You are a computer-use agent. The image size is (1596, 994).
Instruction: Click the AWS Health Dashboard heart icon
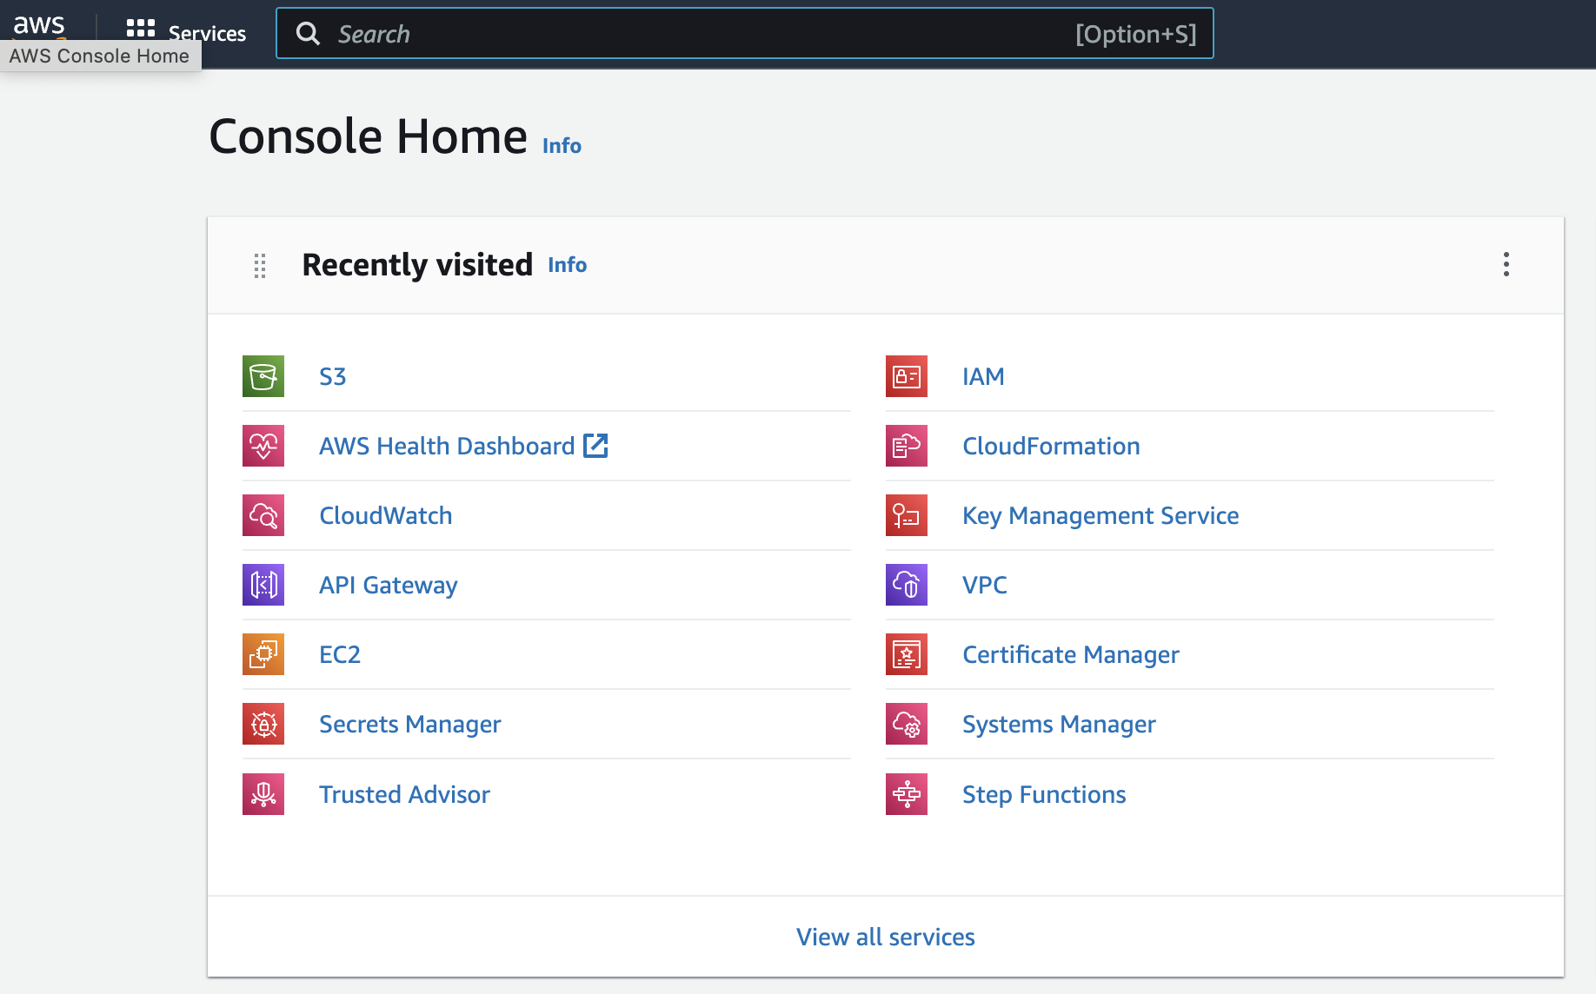pos(263,446)
